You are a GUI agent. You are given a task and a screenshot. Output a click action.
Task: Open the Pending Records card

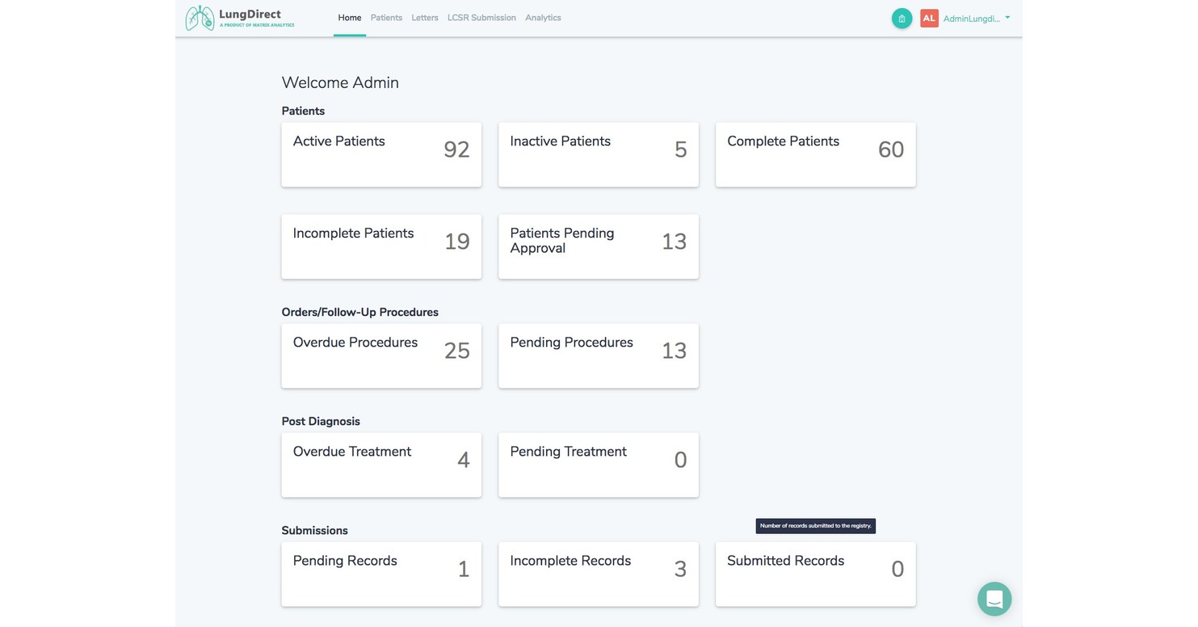[x=380, y=574]
